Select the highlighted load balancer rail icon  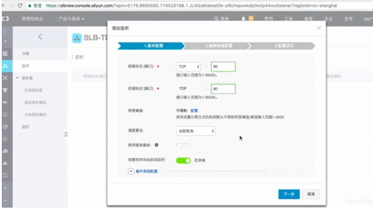5,66
